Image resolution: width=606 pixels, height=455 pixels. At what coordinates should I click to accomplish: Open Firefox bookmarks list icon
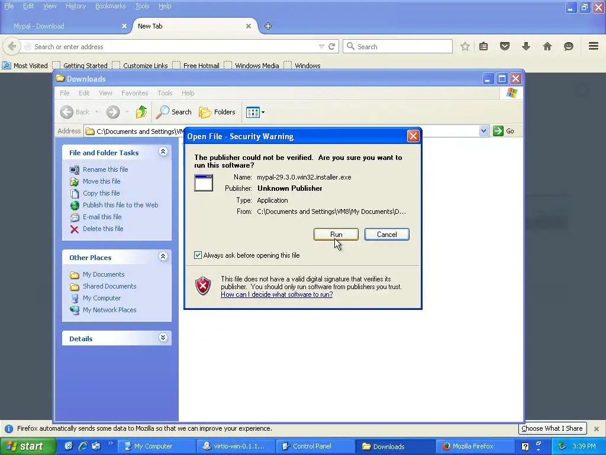coord(483,46)
